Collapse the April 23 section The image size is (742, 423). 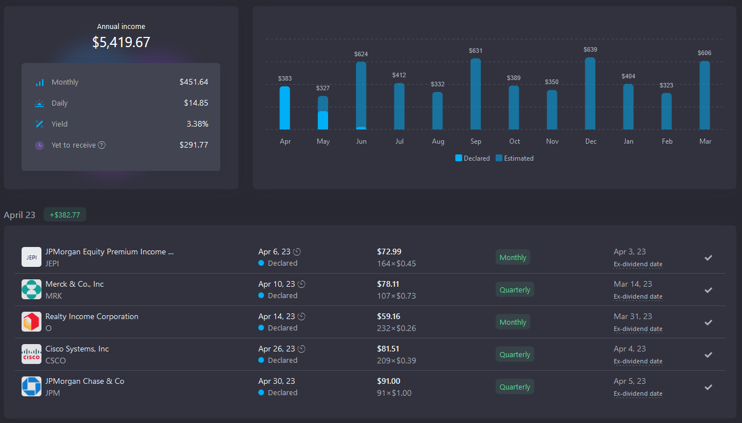click(20, 215)
